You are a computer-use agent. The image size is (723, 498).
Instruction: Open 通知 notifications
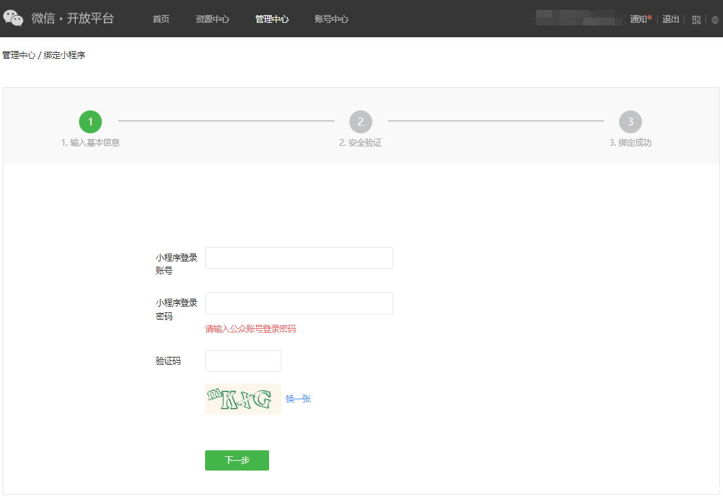[x=638, y=19]
